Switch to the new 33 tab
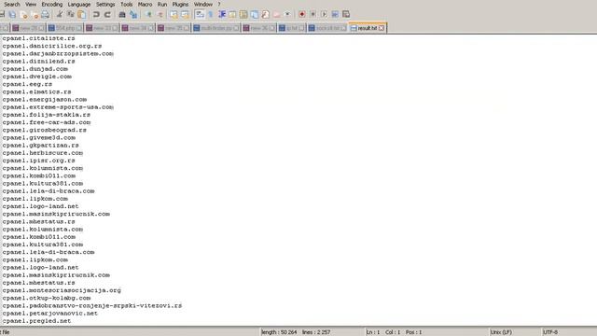This screenshot has height=336, width=597. click(x=102, y=28)
